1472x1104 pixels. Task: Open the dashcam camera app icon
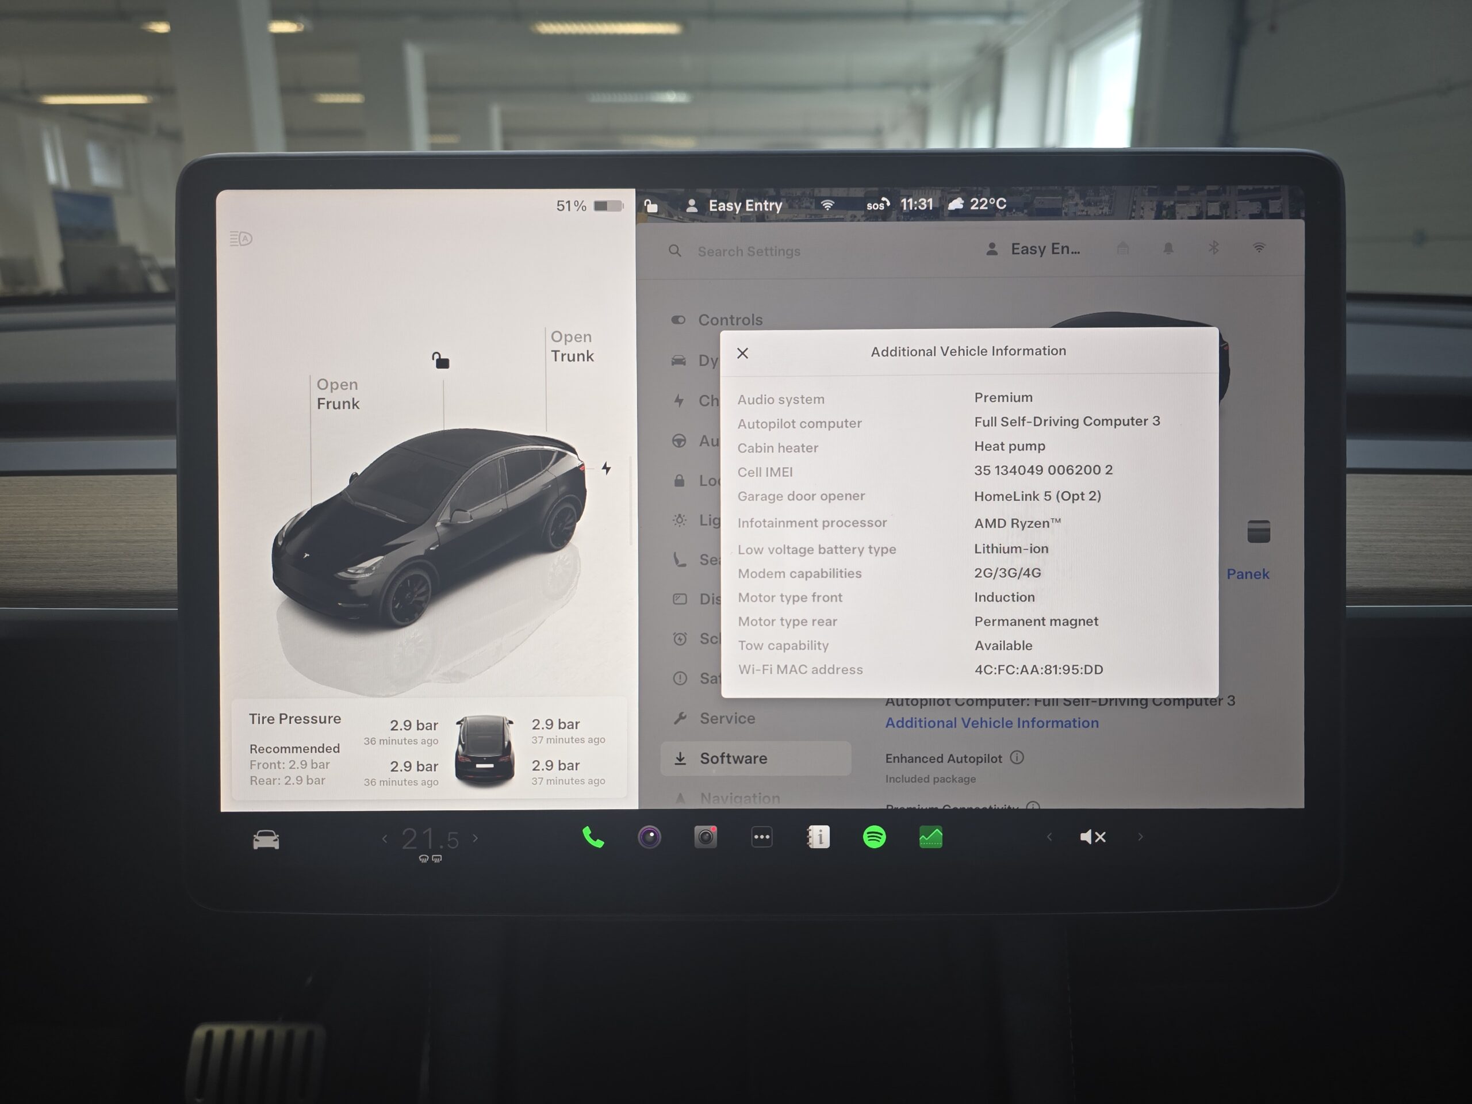tap(650, 837)
